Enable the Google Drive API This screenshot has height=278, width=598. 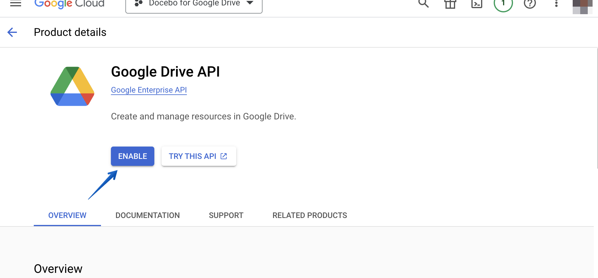[x=132, y=156]
